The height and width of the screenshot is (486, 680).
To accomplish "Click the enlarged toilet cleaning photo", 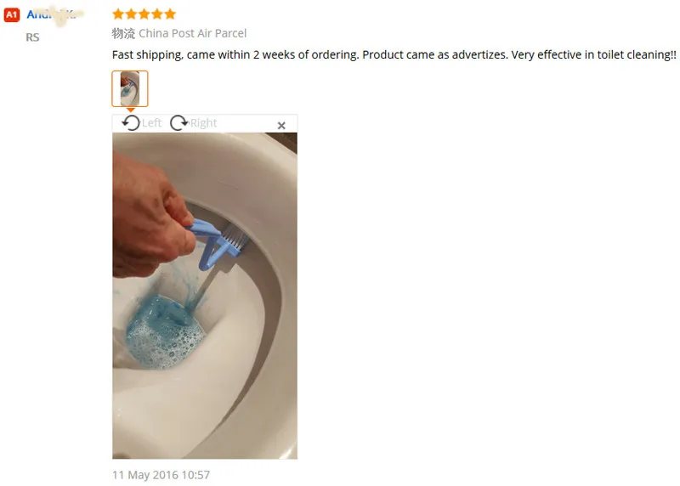I will [205, 296].
